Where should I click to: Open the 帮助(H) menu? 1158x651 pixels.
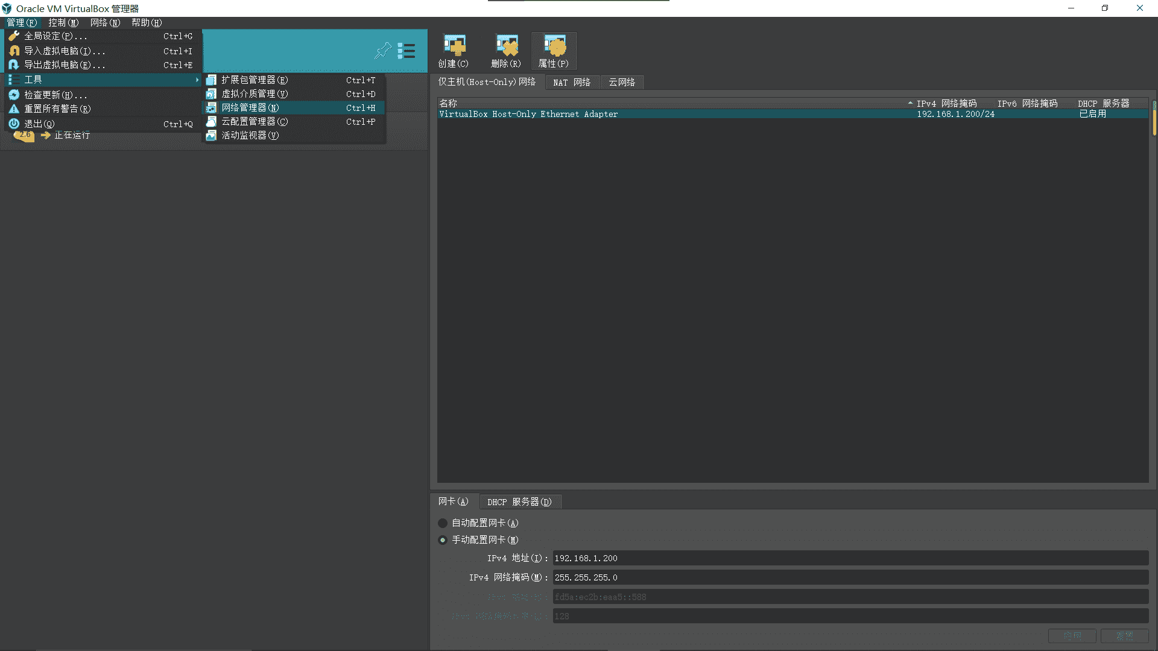coord(147,23)
